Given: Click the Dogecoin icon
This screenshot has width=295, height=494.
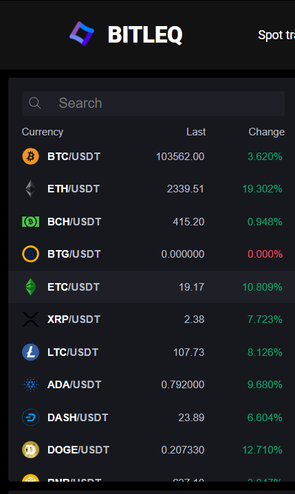Looking at the screenshot, I should 30,449.
